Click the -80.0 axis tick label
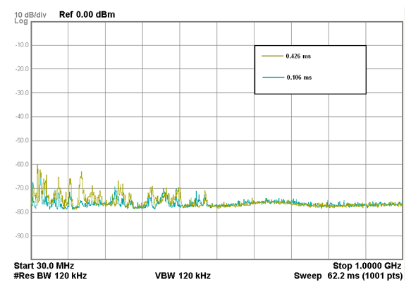This screenshot has height=289, width=411. pyautogui.click(x=22, y=212)
